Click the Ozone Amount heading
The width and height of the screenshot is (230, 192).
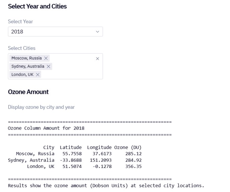[x=28, y=92]
